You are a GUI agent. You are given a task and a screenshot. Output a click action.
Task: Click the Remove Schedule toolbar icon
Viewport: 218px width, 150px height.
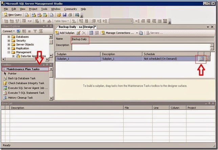click(x=96, y=33)
